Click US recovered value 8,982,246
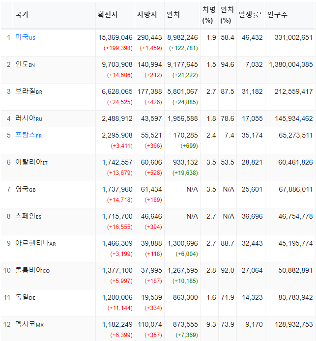This screenshot has width=316, height=341. 182,37
